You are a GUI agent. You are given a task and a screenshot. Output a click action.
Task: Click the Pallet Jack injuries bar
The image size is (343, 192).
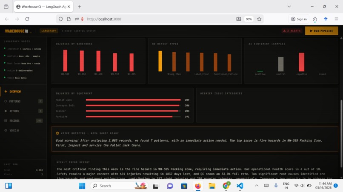[x=133, y=100]
